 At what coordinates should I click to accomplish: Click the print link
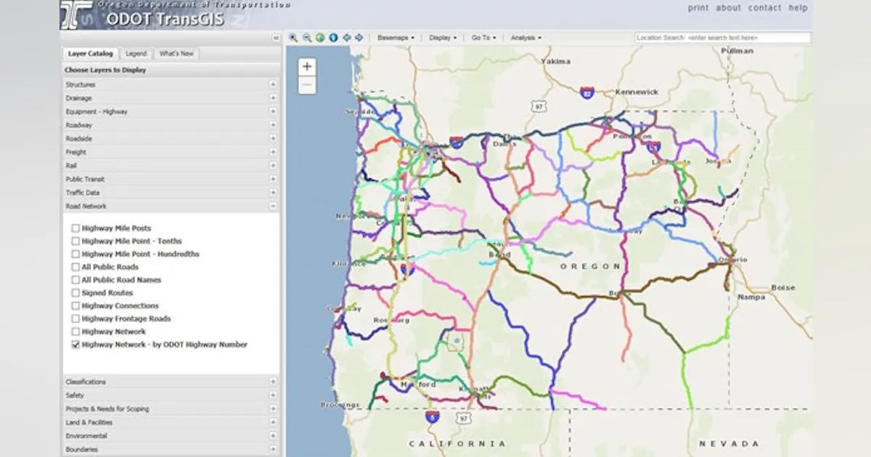(x=698, y=8)
